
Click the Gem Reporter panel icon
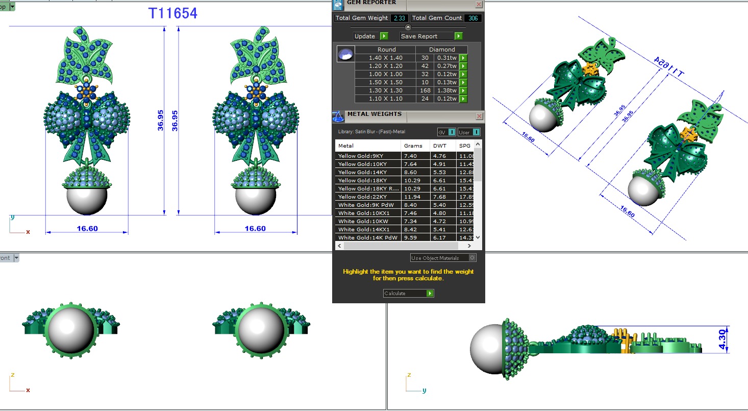337,5
